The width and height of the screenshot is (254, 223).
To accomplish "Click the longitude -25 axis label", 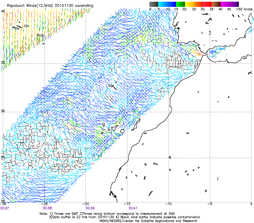I will (x=45, y=204).
